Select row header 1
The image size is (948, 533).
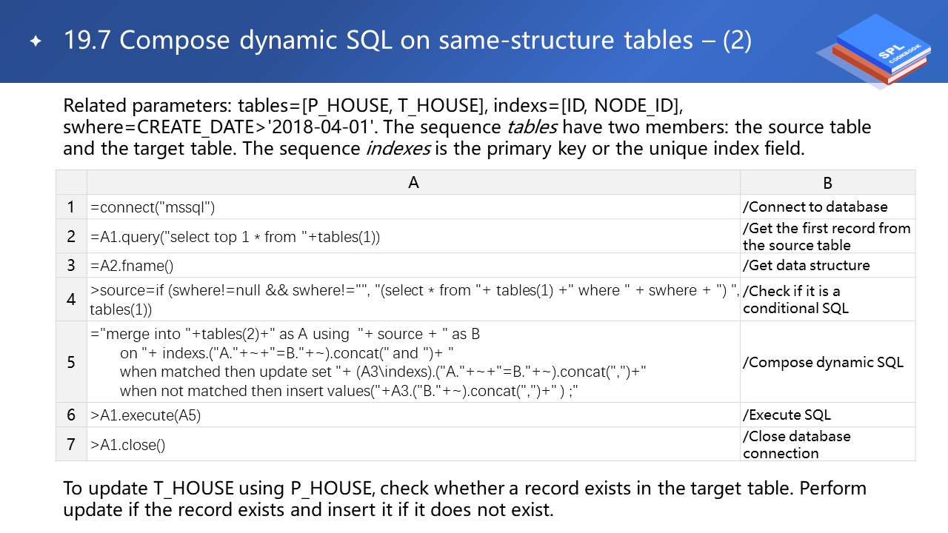71,207
